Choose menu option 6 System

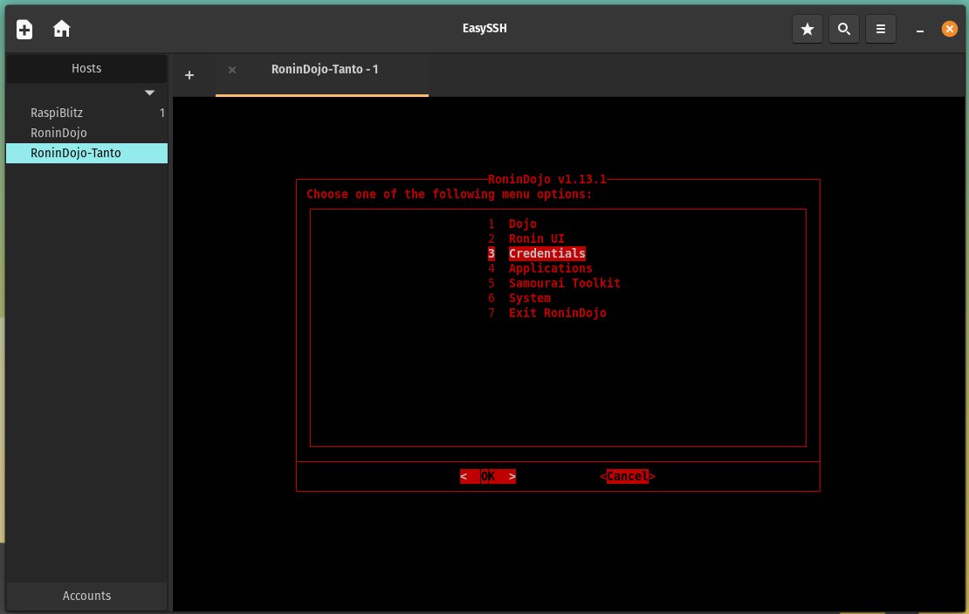[519, 298]
